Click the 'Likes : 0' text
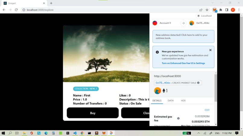This screenshot has height=136, width=243. click(125, 95)
